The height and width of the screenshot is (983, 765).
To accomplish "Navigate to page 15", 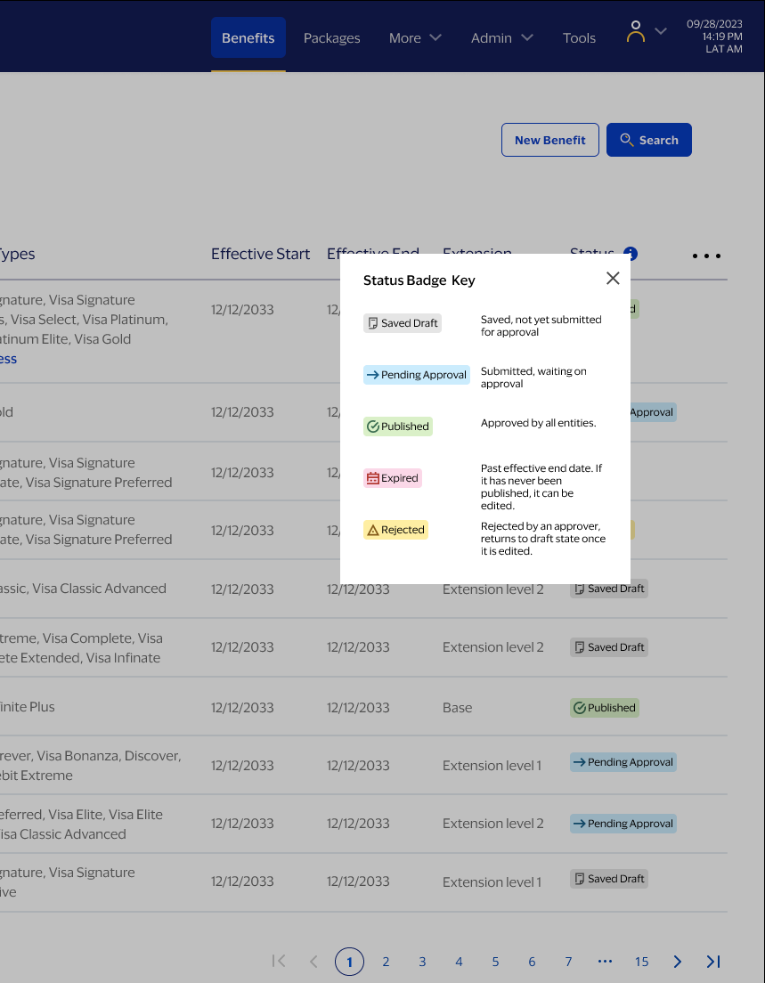I will pos(641,962).
